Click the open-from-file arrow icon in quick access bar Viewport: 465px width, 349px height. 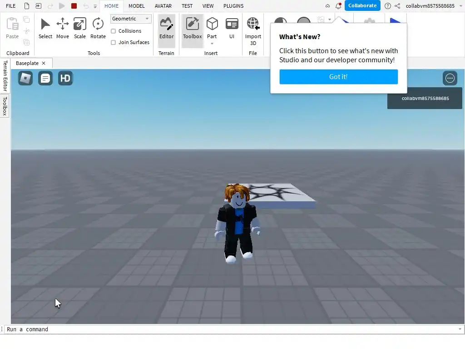(38, 6)
